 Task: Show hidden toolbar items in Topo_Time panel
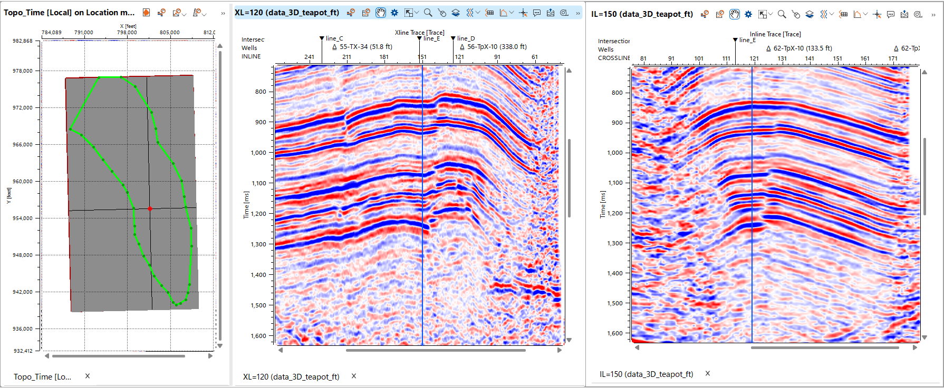(x=223, y=13)
